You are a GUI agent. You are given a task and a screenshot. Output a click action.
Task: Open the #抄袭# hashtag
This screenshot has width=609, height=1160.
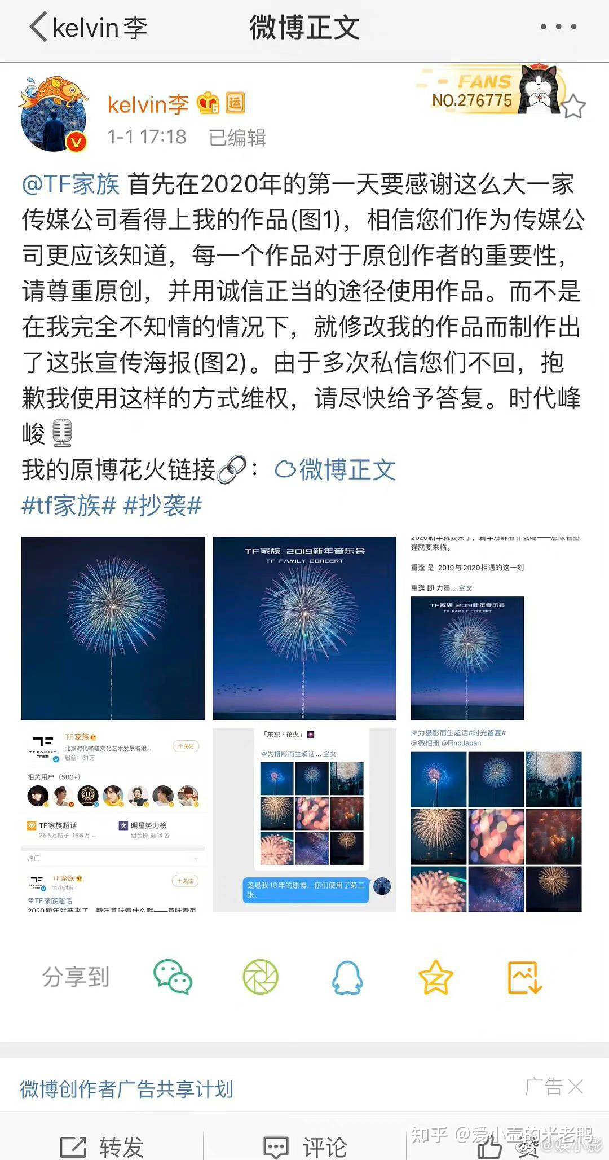pos(162,505)
